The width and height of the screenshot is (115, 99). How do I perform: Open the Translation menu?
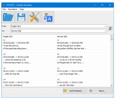[13, 9]
